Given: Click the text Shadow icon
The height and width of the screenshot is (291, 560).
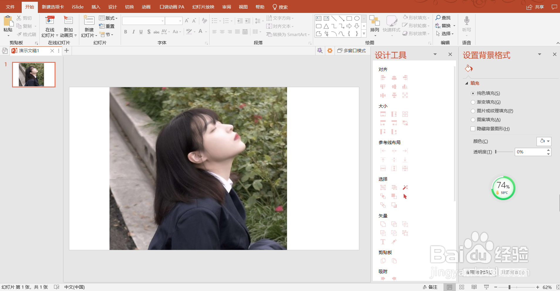Looking at the screenshot, I should pos(149,32).
